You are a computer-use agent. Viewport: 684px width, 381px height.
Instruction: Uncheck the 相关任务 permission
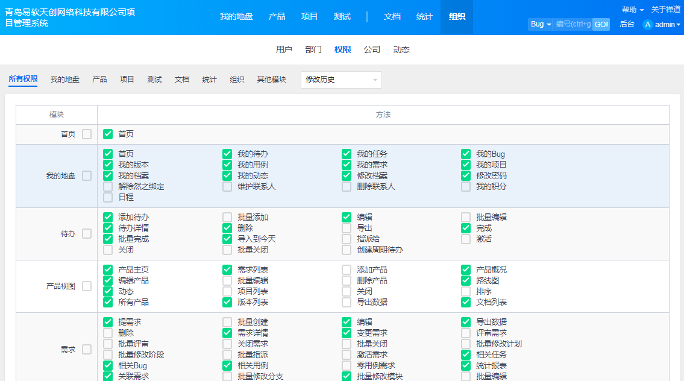[466, 354]
